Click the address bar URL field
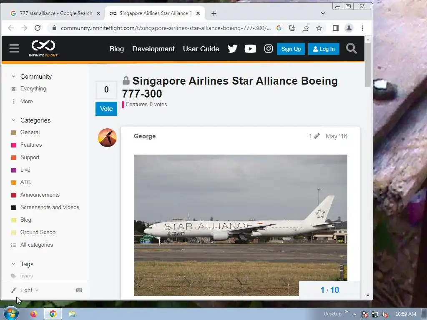The image size is (427, 320). coord(166,28)
